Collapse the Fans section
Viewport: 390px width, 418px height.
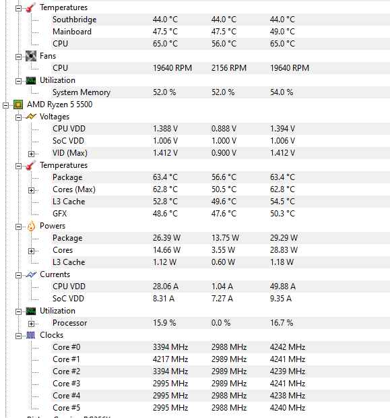18,57
